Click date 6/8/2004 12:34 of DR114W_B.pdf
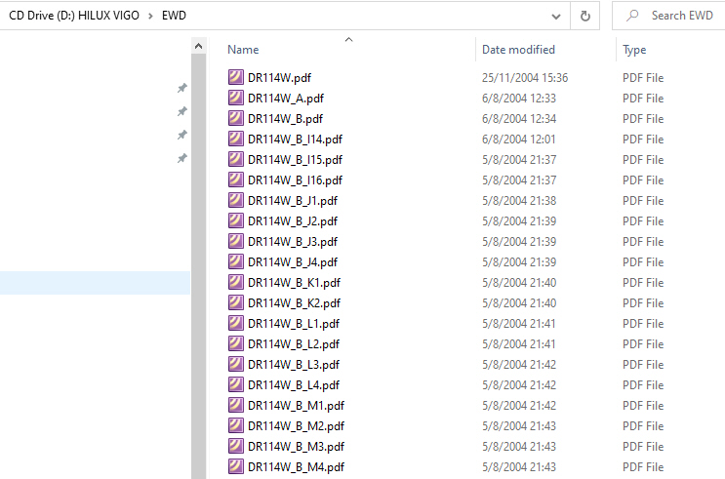Viewport: 725px width, 479px height. tap(519, 118)
